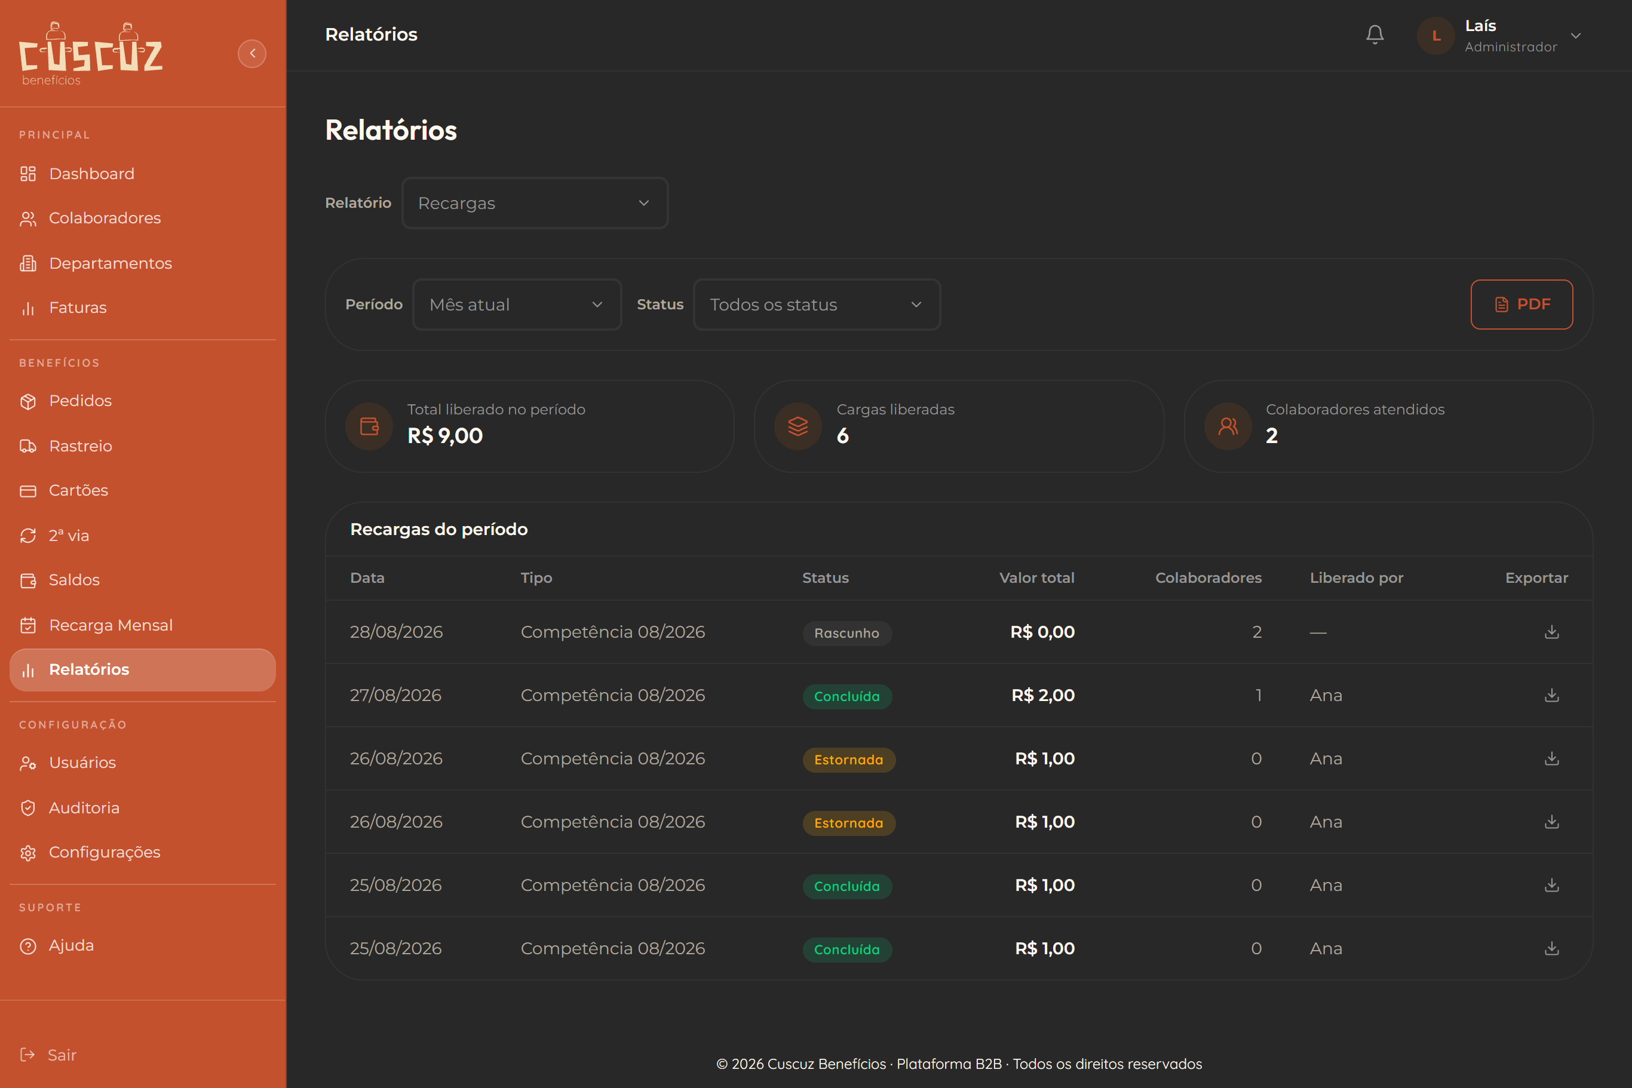Click the Tipo column header
1632x1088 pixels.
click(x=536, y=577)
